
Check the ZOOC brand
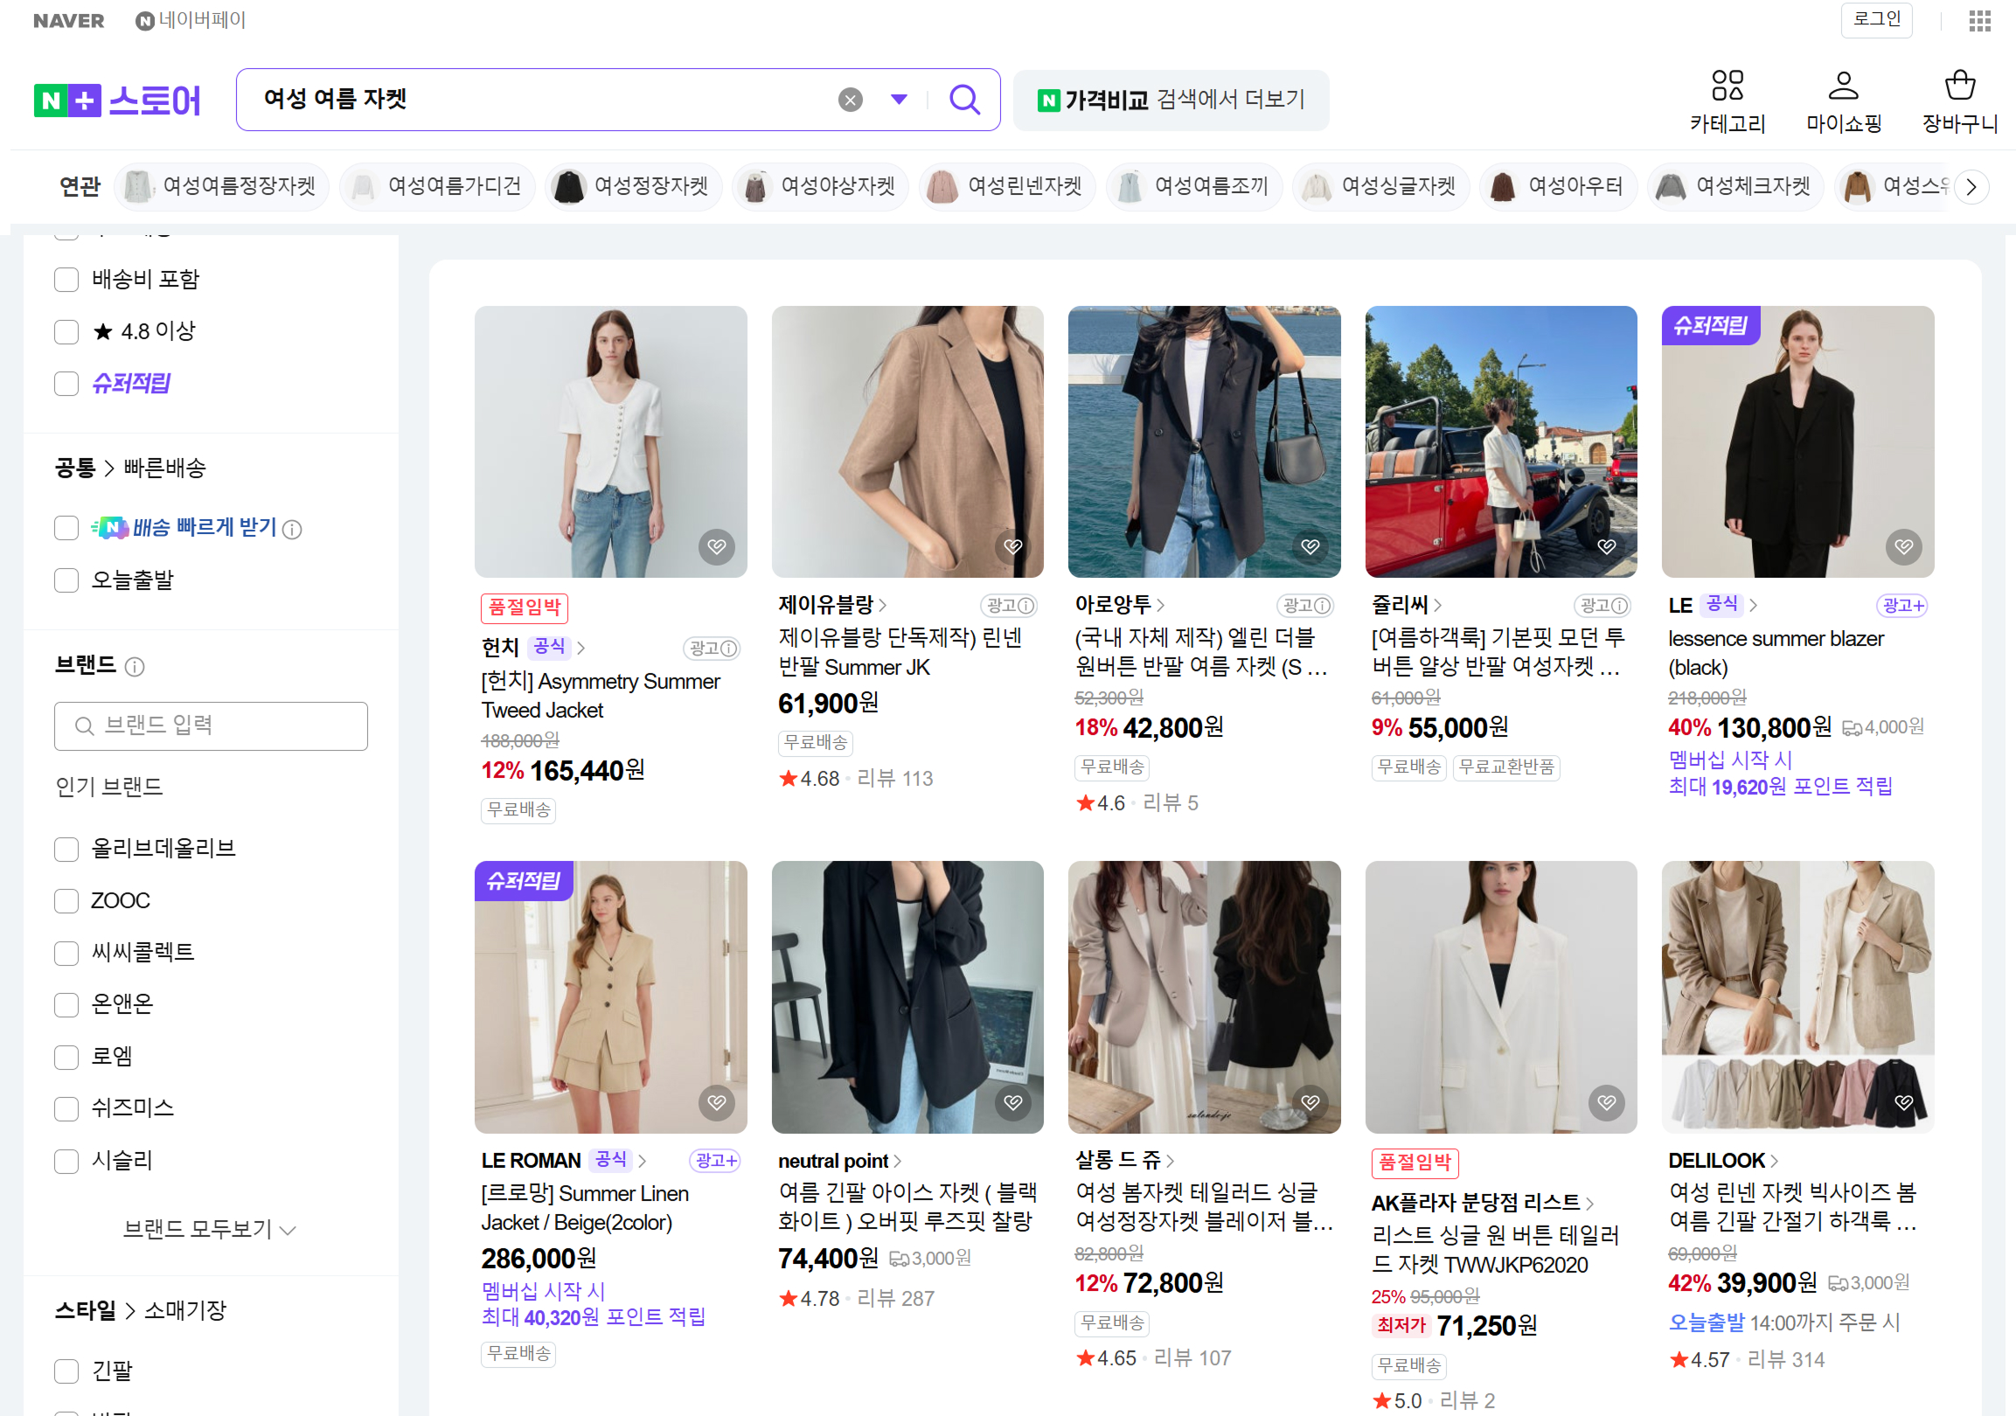click(x=66, y=900)
